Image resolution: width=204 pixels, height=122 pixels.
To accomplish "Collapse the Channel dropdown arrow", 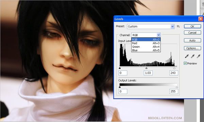I will coord(158,35).
